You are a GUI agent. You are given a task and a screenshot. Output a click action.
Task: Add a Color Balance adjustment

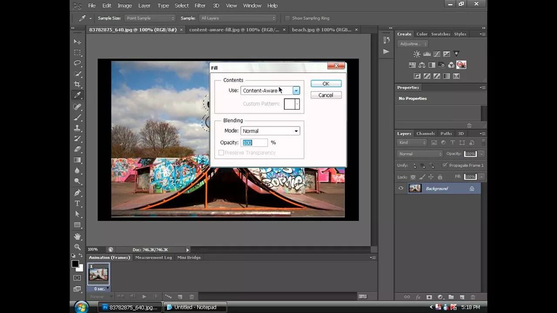click(x=422, y=65)
